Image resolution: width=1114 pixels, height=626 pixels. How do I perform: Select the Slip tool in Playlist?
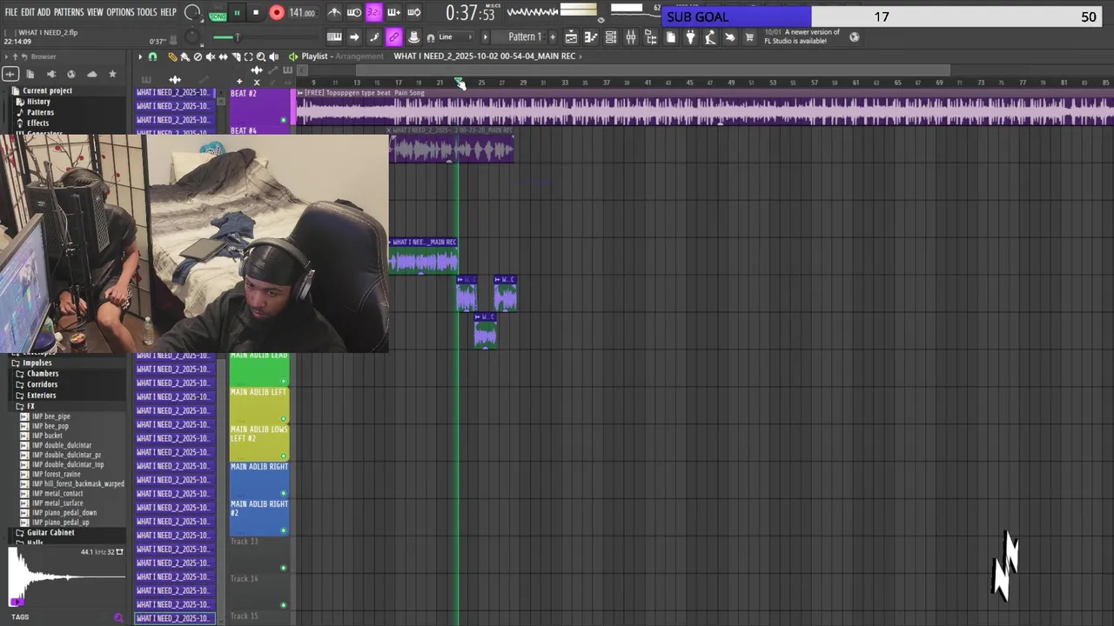223,57
